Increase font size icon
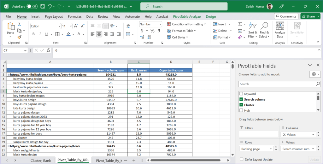The height and width of the screenshot is (164, 323). pyautogui.click(x=76, y=26)
